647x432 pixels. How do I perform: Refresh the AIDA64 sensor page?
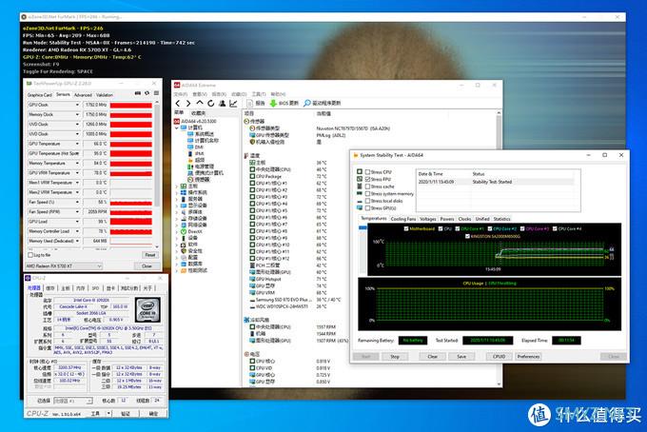211,103
